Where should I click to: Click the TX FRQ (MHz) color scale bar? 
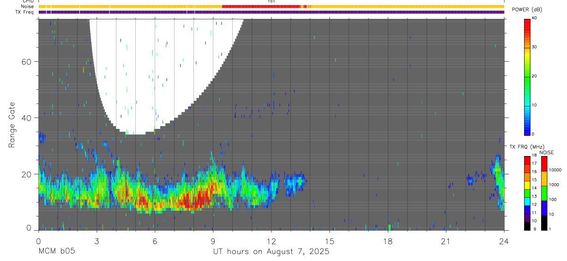(527, 193)
